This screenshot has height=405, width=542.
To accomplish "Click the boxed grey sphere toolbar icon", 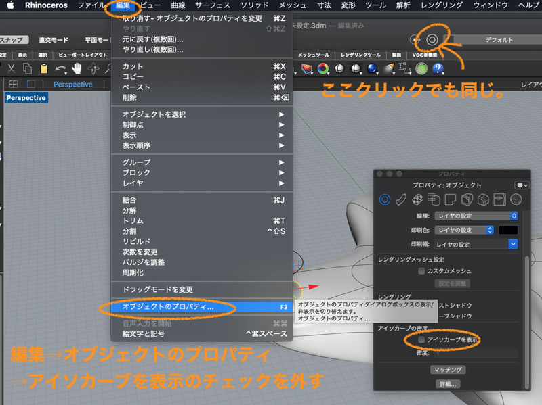I will [356, 69].
